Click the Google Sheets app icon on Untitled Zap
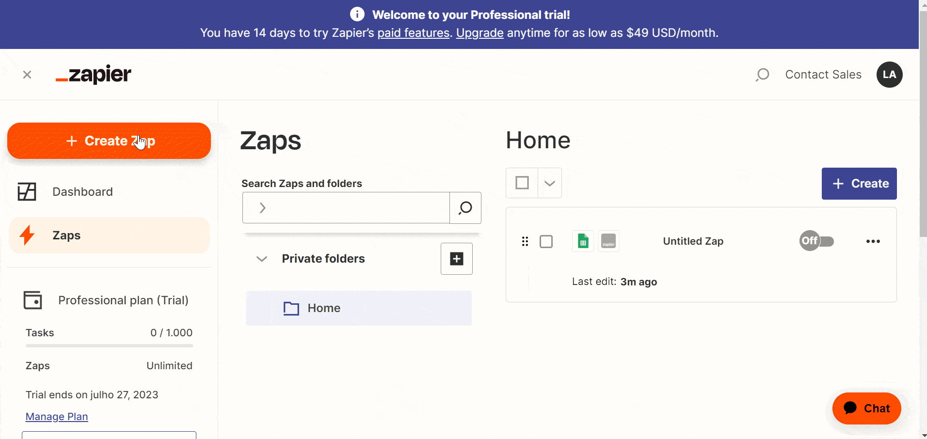 [582, 241]
